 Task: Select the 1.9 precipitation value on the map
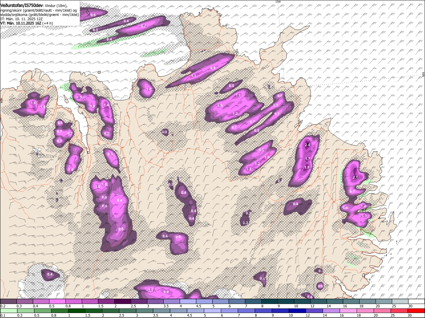(x=307, y=167)
